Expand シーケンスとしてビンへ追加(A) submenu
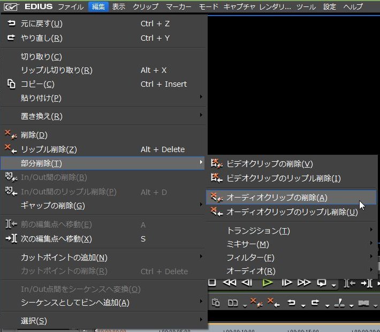The width and height of the screenshot is (380, 332). point(104,303)
